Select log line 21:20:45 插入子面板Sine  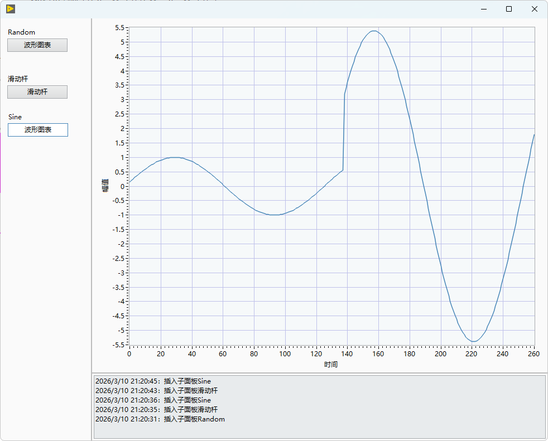pyautogui.click(x=153, y=381)
